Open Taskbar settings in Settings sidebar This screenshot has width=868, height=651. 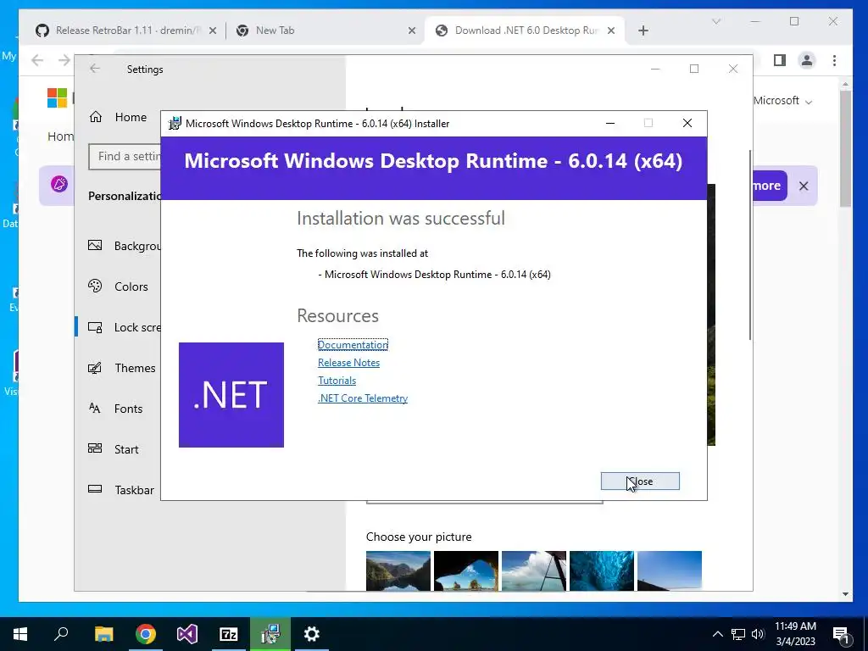120,490
